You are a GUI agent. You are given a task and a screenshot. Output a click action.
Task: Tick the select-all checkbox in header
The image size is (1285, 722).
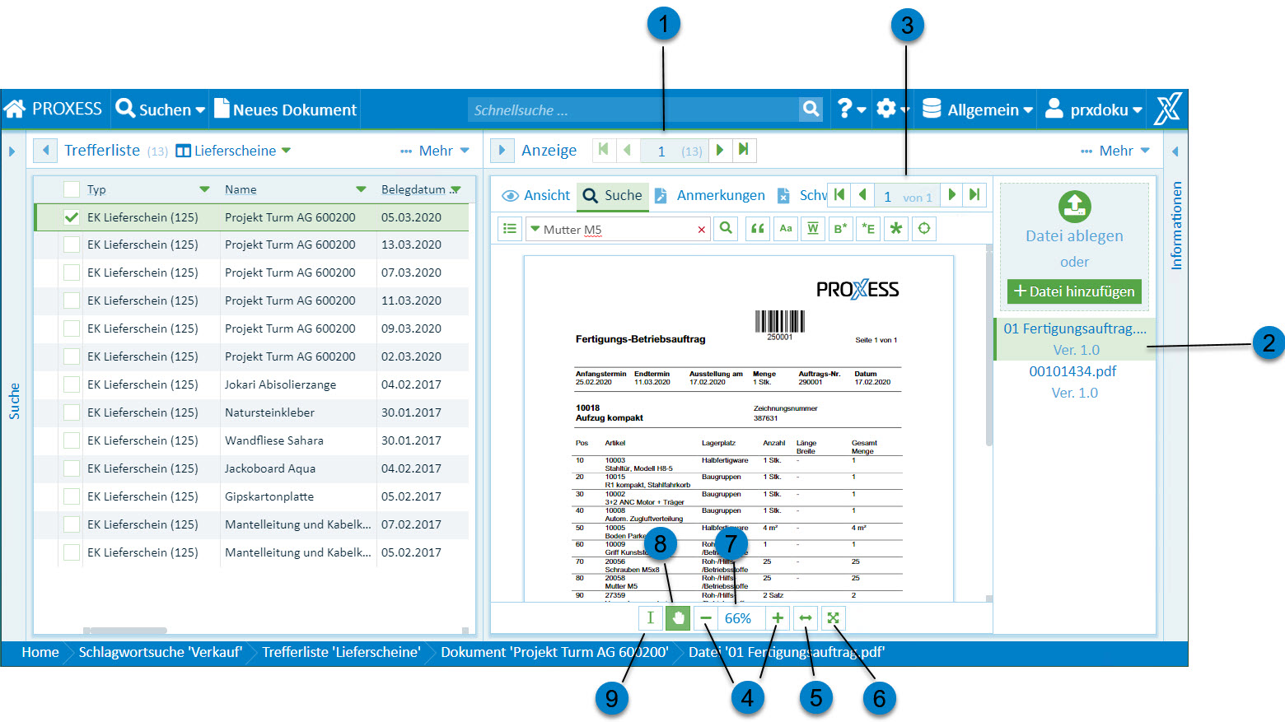pyautogui.click(x=72, y=189)
